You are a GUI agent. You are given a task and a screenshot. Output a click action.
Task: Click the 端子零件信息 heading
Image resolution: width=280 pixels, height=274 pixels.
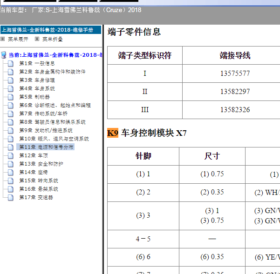pos(134,32)
